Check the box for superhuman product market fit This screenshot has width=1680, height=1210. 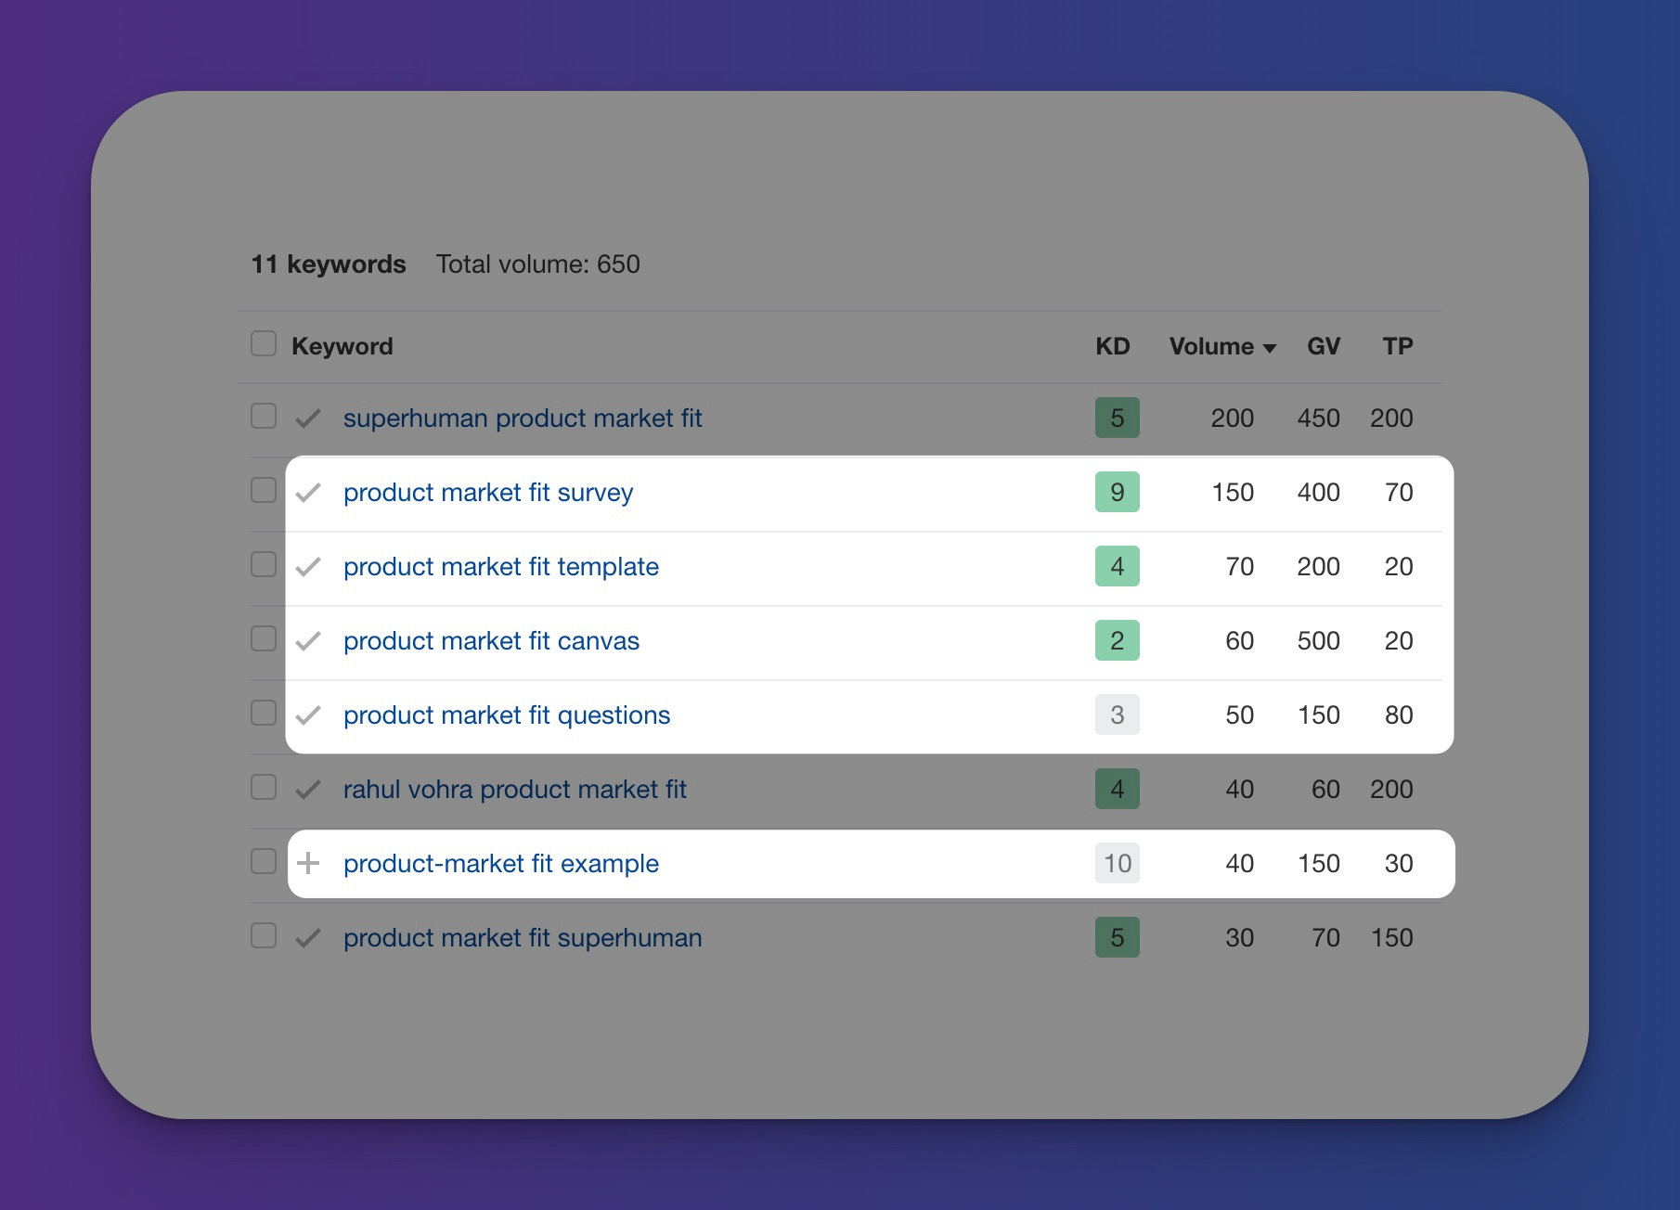[264, 416]
